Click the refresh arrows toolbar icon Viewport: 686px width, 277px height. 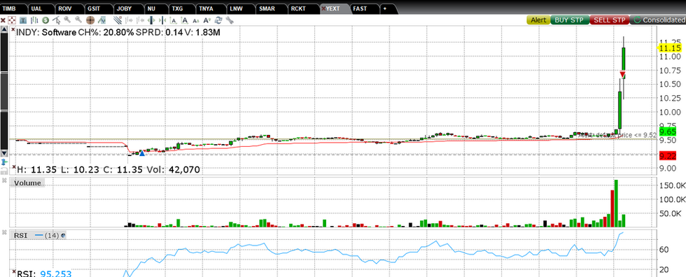click(x=218, y=20)
